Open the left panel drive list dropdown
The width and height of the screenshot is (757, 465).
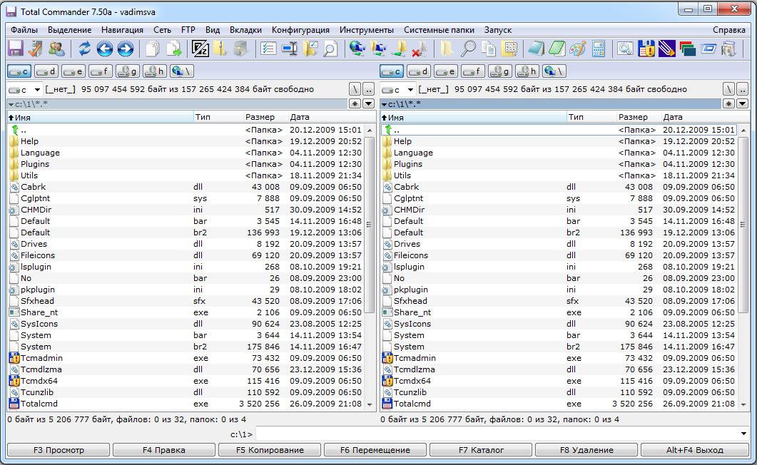[x=25, y=90]
